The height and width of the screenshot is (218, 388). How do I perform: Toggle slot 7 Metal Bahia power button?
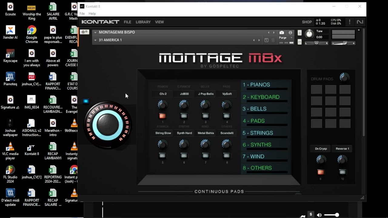click(206, 156)
